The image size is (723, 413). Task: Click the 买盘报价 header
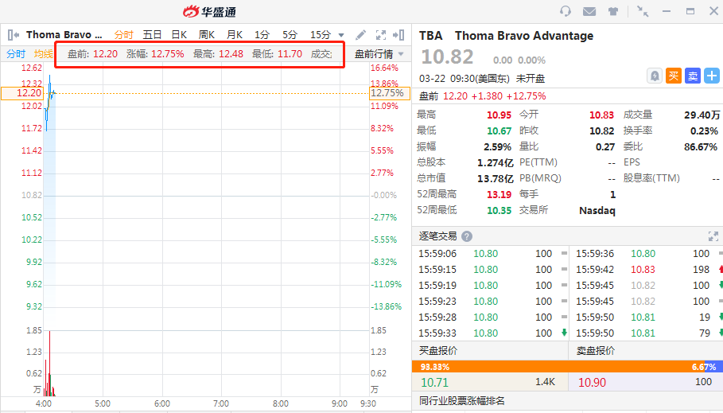(438, 351)
